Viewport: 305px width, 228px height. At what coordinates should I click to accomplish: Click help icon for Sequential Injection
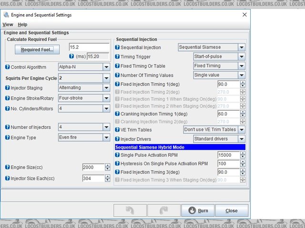tap(117, 47)
